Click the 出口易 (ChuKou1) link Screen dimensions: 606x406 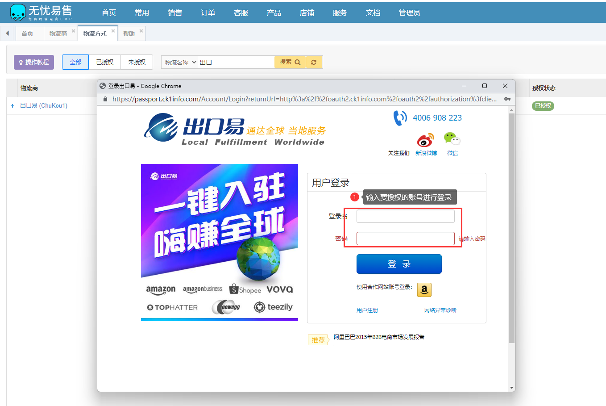[44, 106]
